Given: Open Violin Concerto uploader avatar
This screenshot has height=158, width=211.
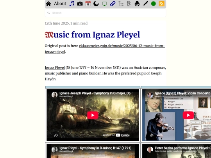Looking at the screenshot, I should coord(150,94).
